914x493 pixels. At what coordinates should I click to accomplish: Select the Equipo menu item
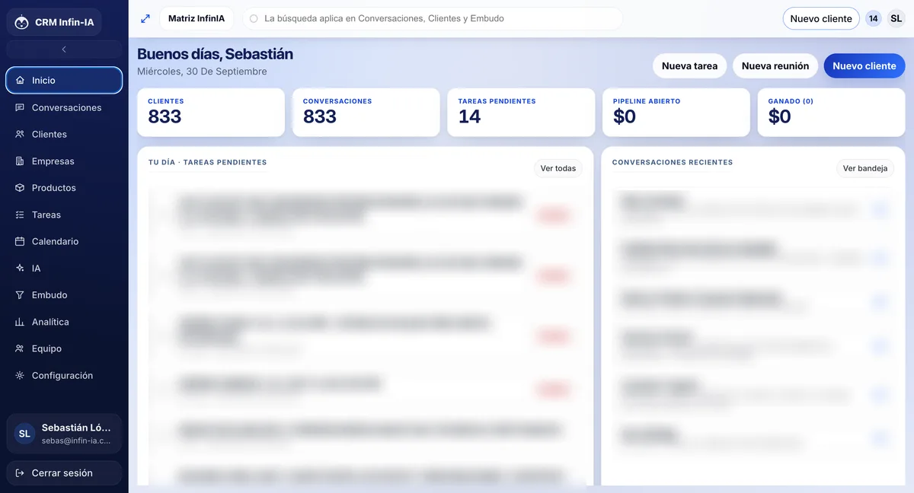click(x=64, y=348)
